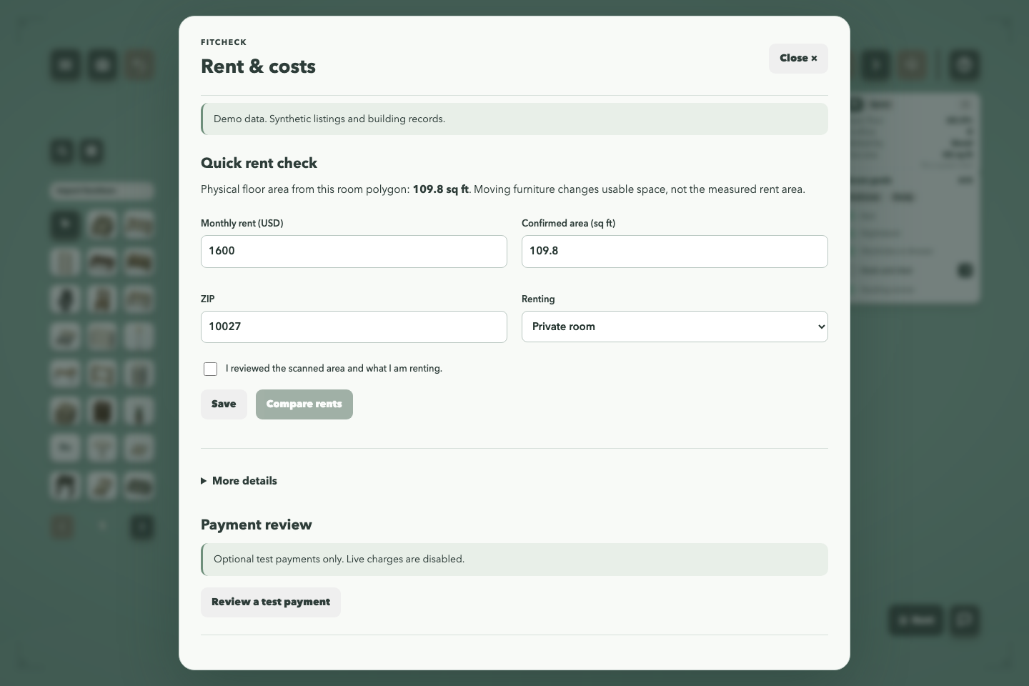This screenshot has width=1029, height=686.
Task: Click into the Confirmed area field
Action: [675, 252]
